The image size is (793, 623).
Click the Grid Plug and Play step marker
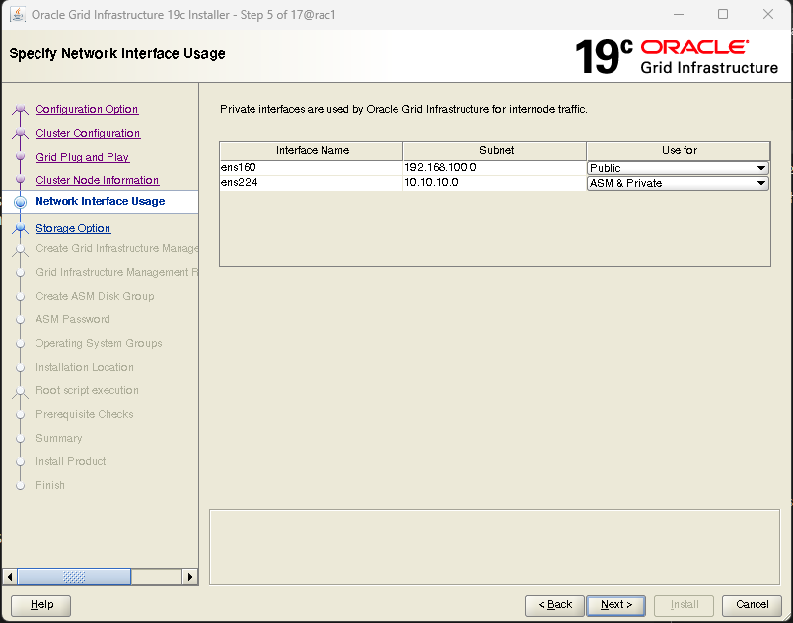click(x=21, y=157)
